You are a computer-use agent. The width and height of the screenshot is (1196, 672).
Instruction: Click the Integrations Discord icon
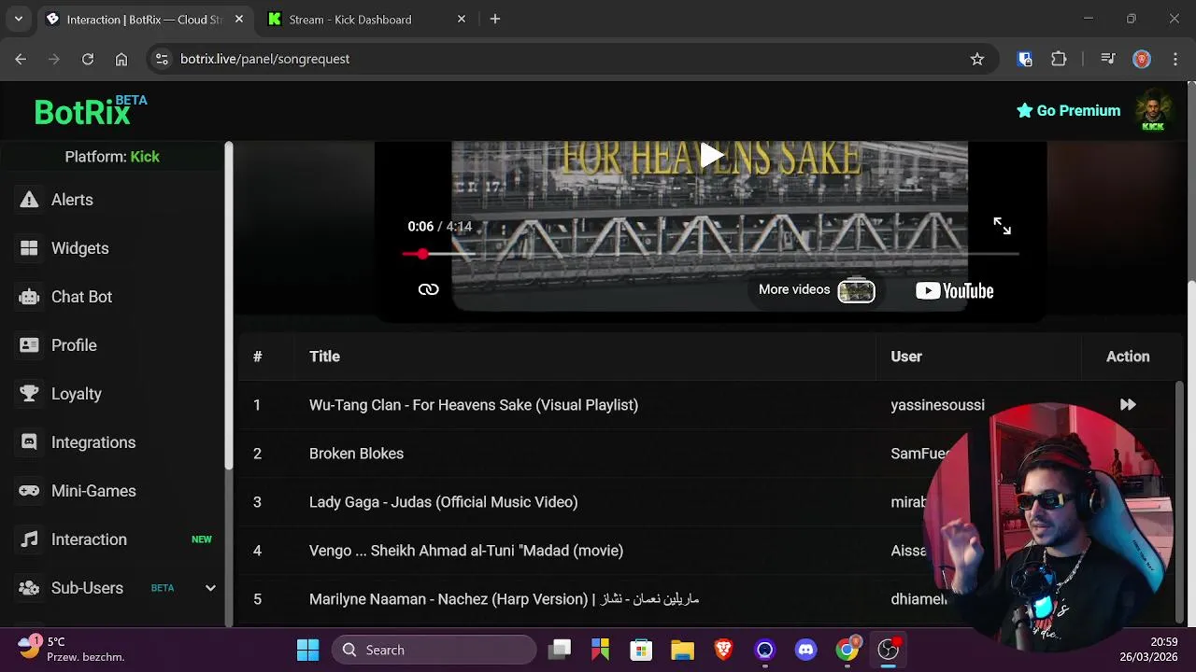tap(29, 442)
